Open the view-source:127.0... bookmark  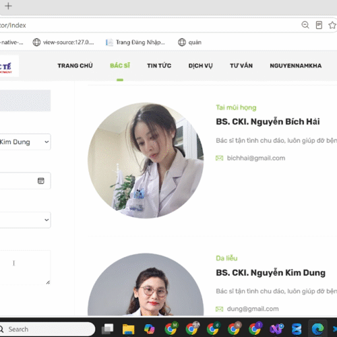coord(63,42)
